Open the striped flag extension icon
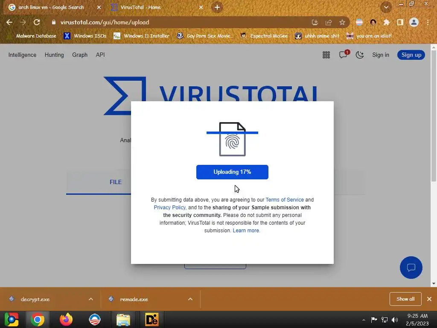This screenshot has width=437, height=328. coord(359,22)
